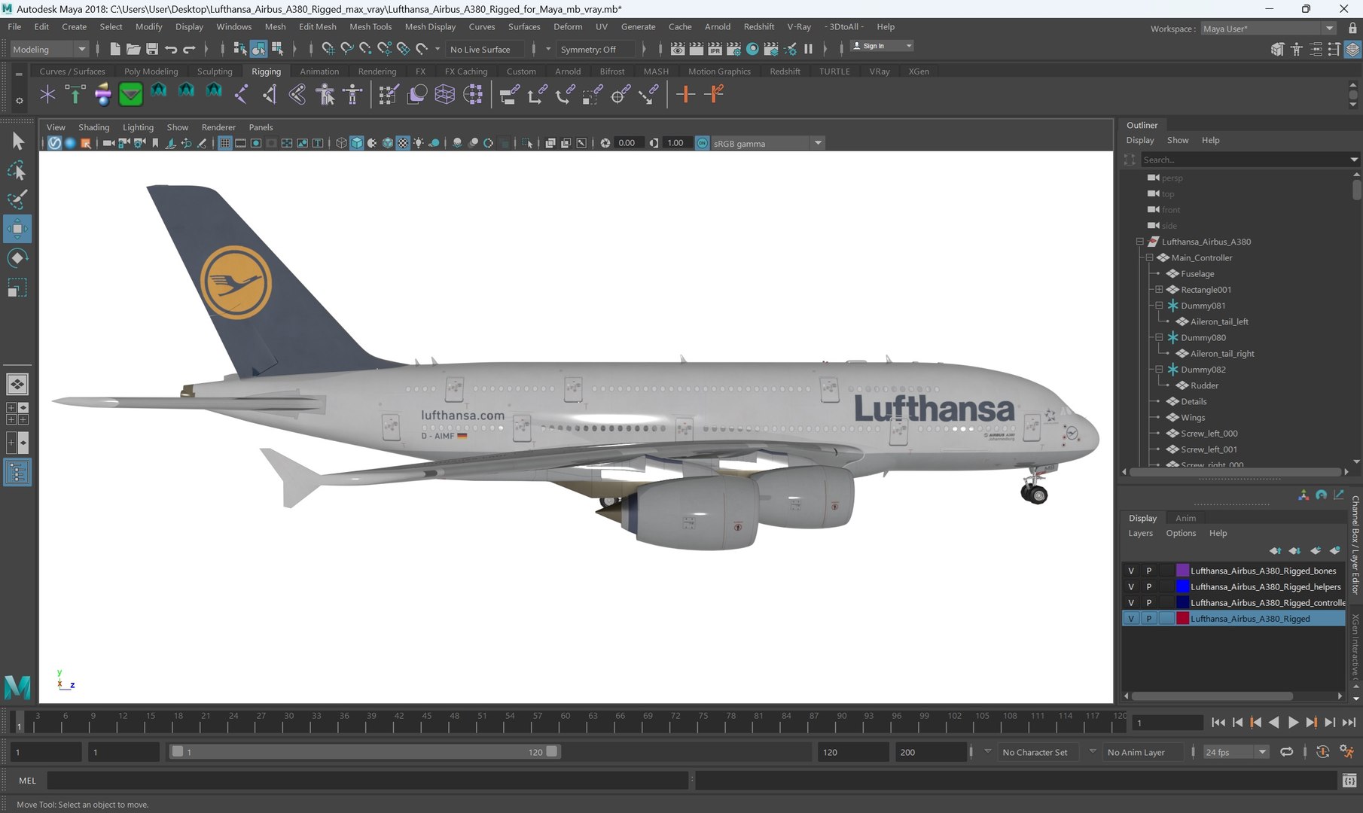Viewport: 1363px width, 813px height.
Task: Click the Create Locator shelf icon
Action: pyautogui.click(x=47, y=94)
